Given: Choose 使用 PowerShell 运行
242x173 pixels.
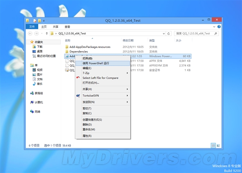Looking at the screenshot, I should click(103, 63).
